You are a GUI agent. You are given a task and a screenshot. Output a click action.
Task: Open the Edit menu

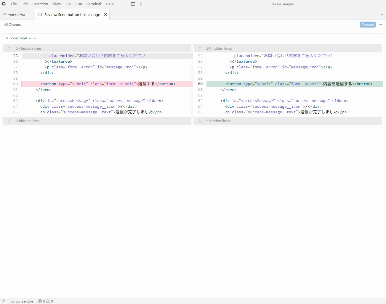[x=25, y=4]
